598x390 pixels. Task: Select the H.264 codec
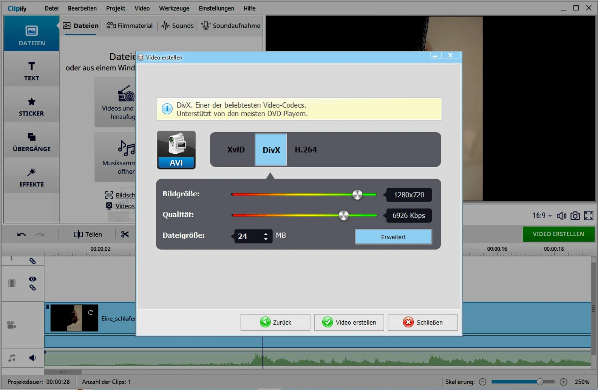click(306, 150)
